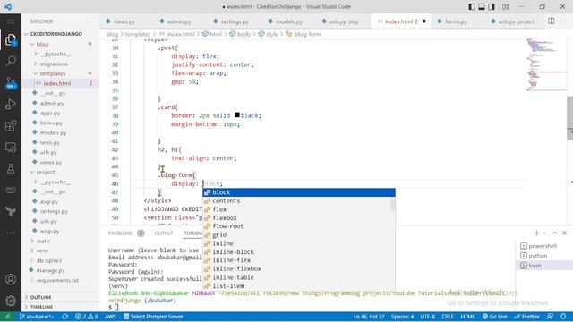Image resolution: width=573 pixels, height=322 pixels.
Task: Open the MongoDB leaf view
Action: click(x=11, y=211)
